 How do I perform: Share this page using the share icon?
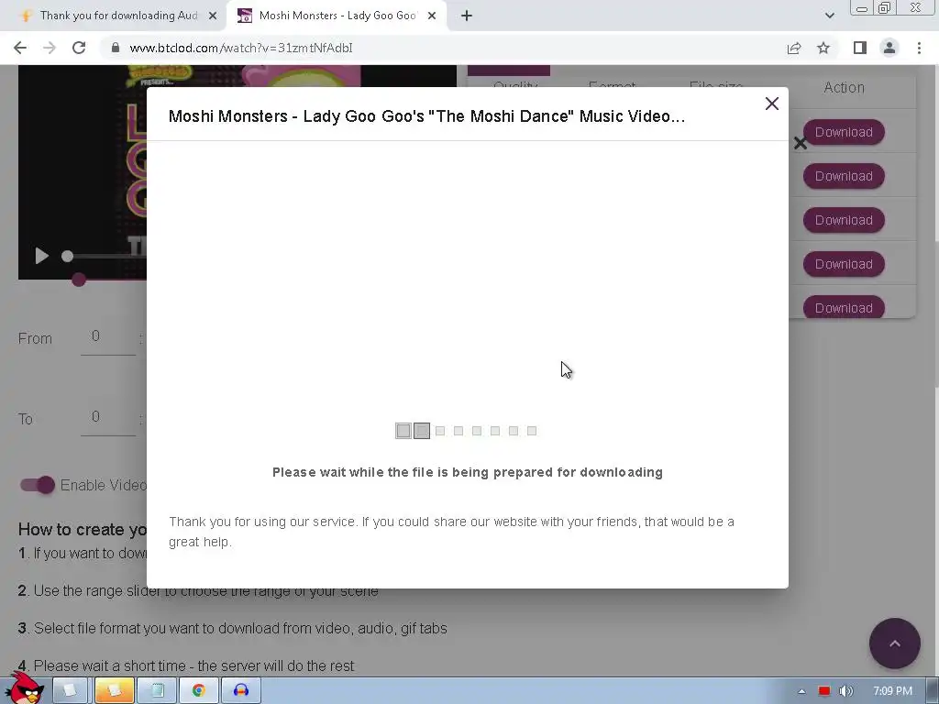click(x=794, y=48)
